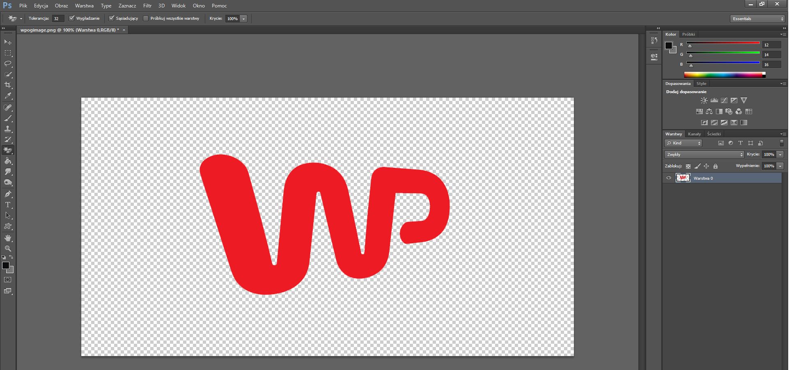Select the Magic Eraser tool
789x370 pixels.
click(8, 150)
